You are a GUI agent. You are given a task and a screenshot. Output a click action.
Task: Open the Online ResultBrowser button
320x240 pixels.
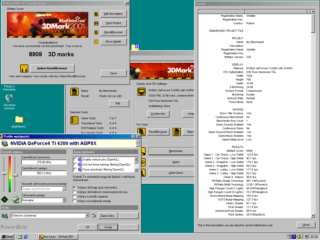pyautogui.click(x=52, y=68)
